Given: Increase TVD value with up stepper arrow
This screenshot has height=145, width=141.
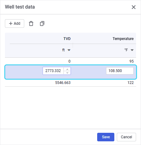Looking at the screenshot, I should point(67,69).
